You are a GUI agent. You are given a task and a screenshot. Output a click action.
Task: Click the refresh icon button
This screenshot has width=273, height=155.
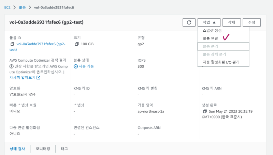[x=189, y=22]
